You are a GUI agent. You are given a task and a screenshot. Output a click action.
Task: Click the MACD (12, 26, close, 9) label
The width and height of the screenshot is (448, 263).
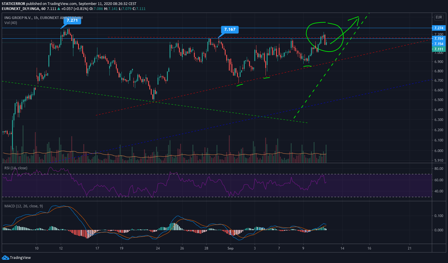[23, 206]
